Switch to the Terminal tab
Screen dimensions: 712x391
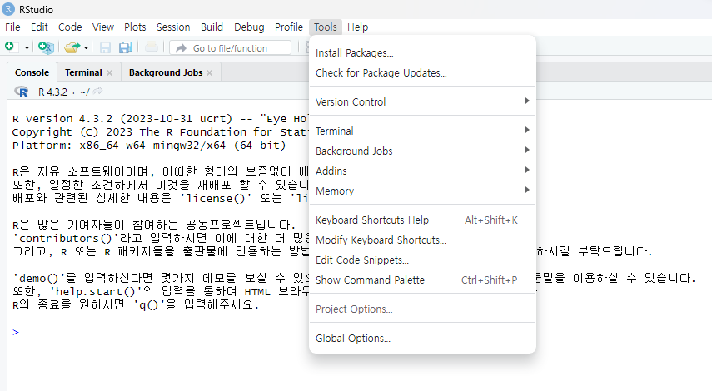[83, 72]
